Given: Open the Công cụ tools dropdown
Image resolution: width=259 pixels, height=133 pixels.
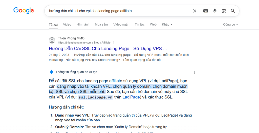Looking at the screenshot, I should click(x=230, y=25).
